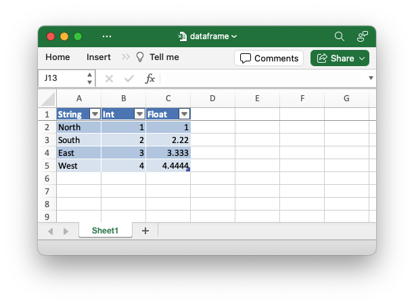Click the three-dots more options in title bar
This screenshot has height=305, width=414.
106,36
